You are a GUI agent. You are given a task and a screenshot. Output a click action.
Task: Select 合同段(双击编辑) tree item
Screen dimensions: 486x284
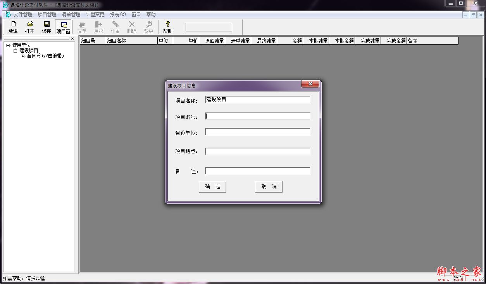click(x=45, y=56)
